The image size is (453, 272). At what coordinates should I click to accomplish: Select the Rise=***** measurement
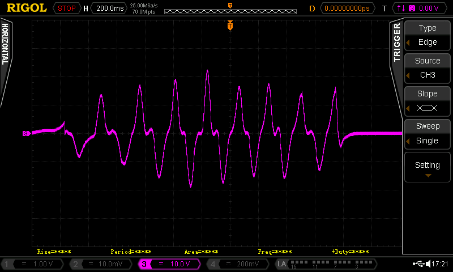pyautogui.click(x=54, y=252)
